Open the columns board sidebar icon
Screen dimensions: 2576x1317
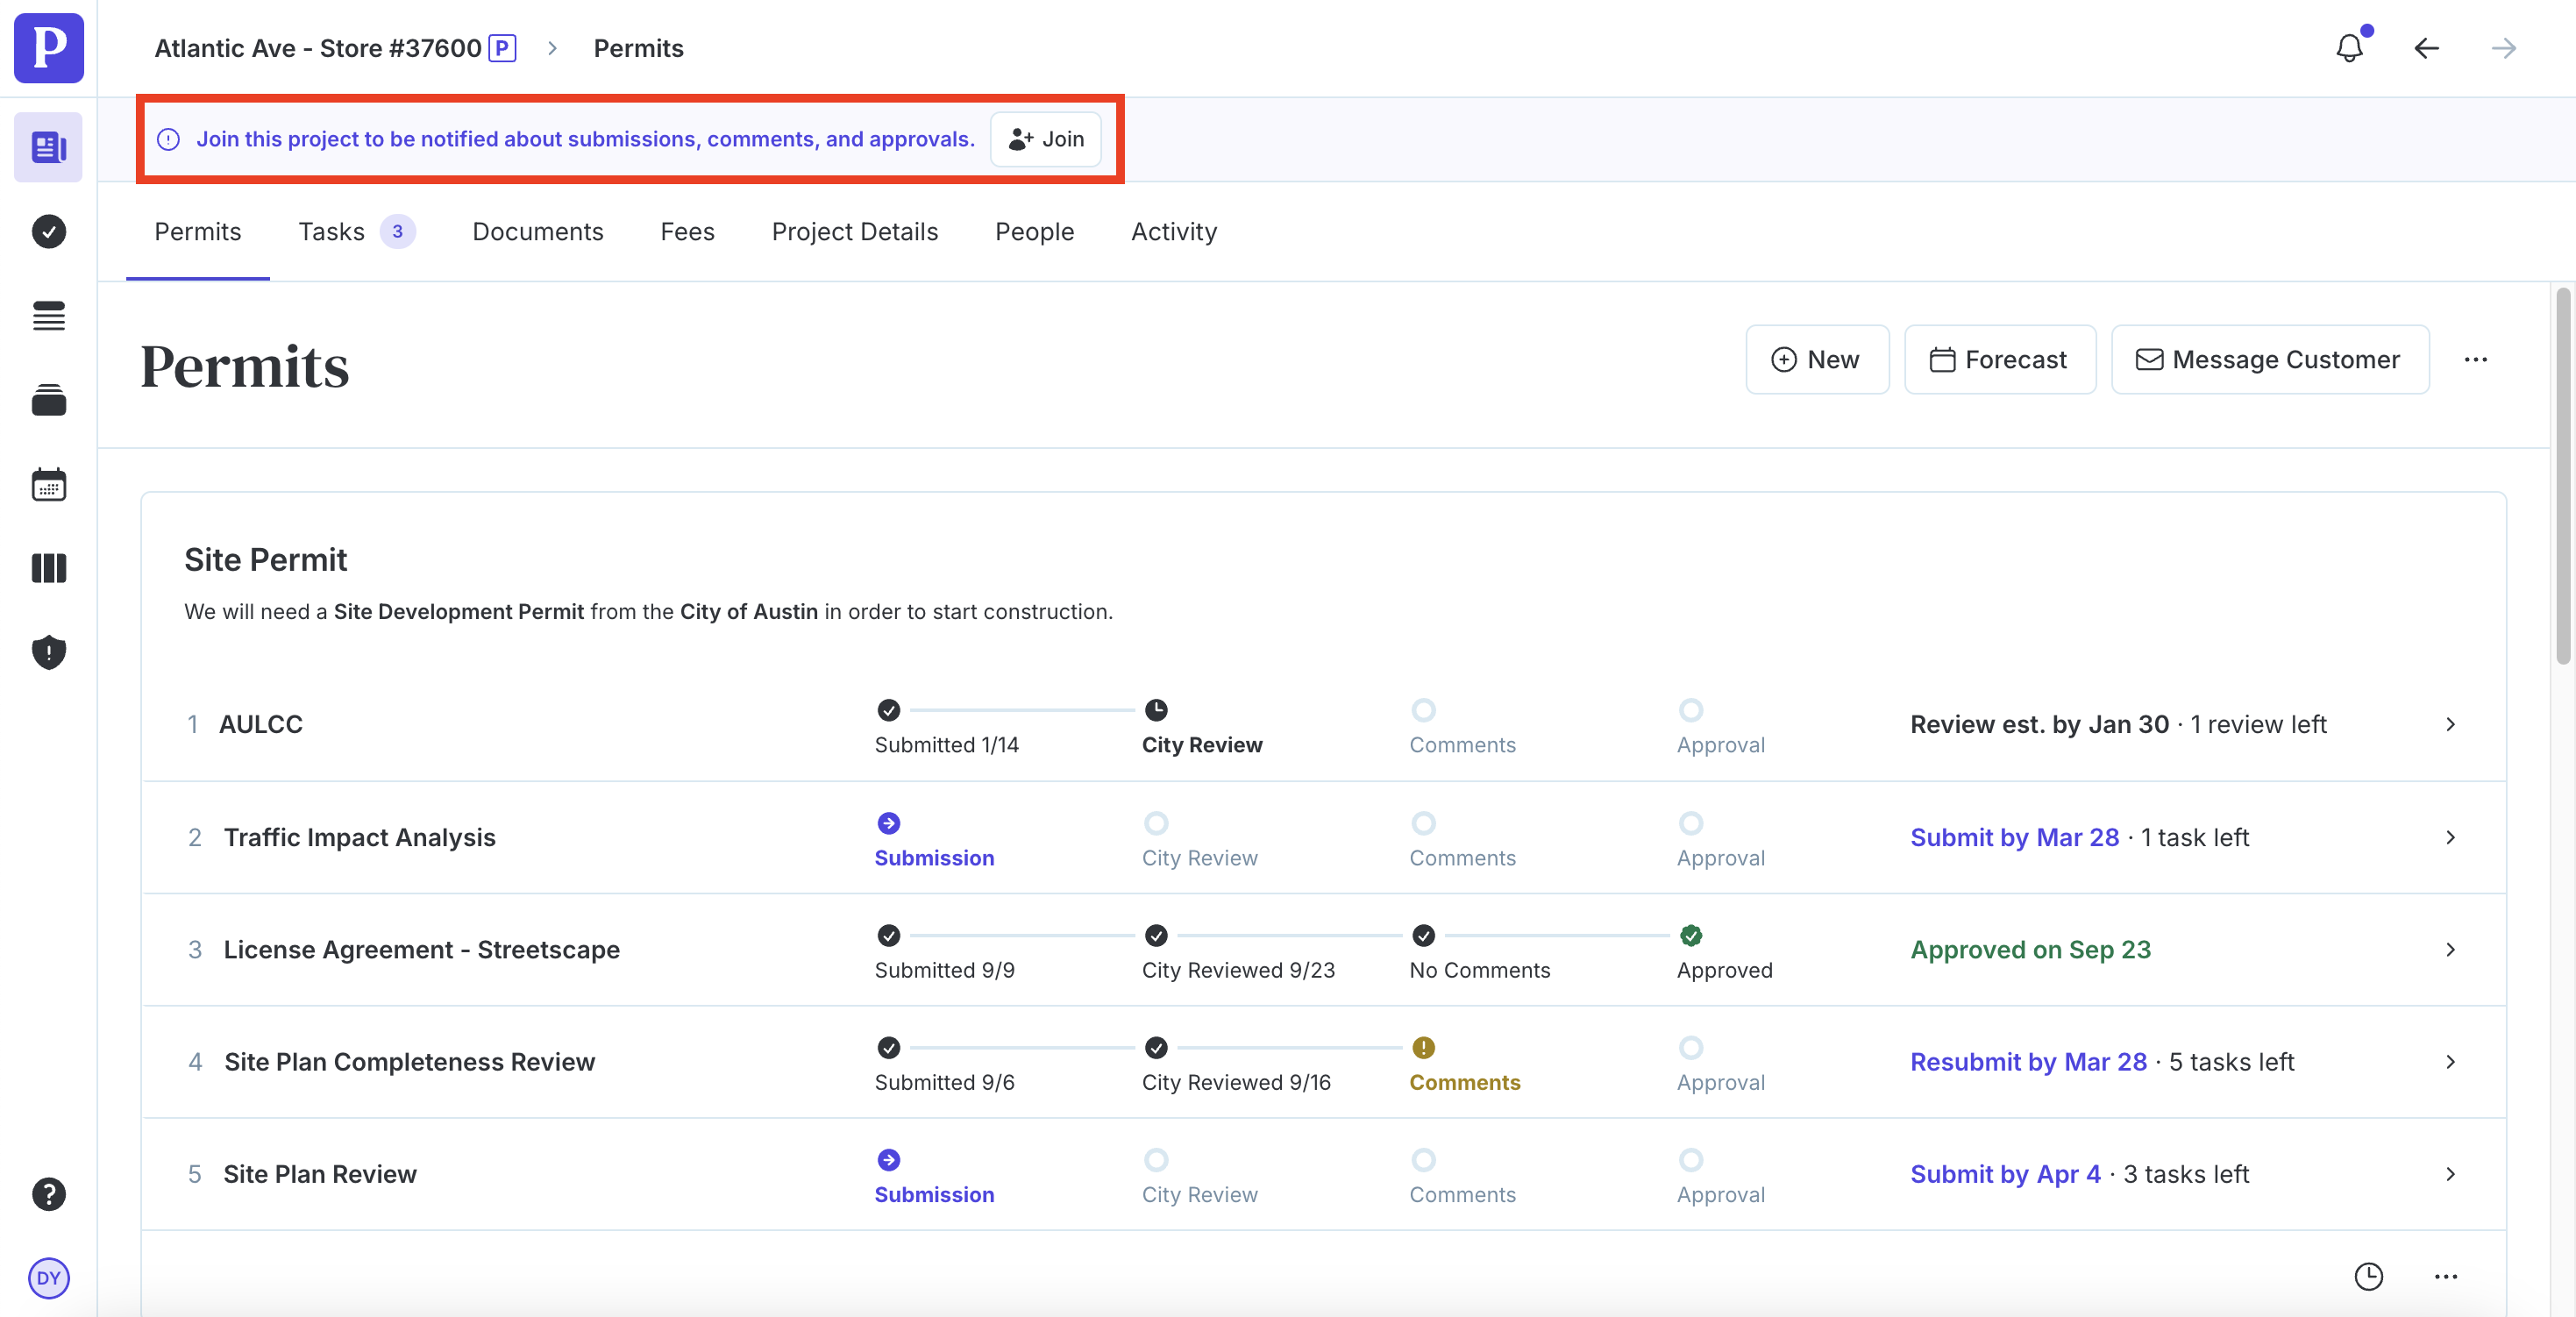[48, 568]
